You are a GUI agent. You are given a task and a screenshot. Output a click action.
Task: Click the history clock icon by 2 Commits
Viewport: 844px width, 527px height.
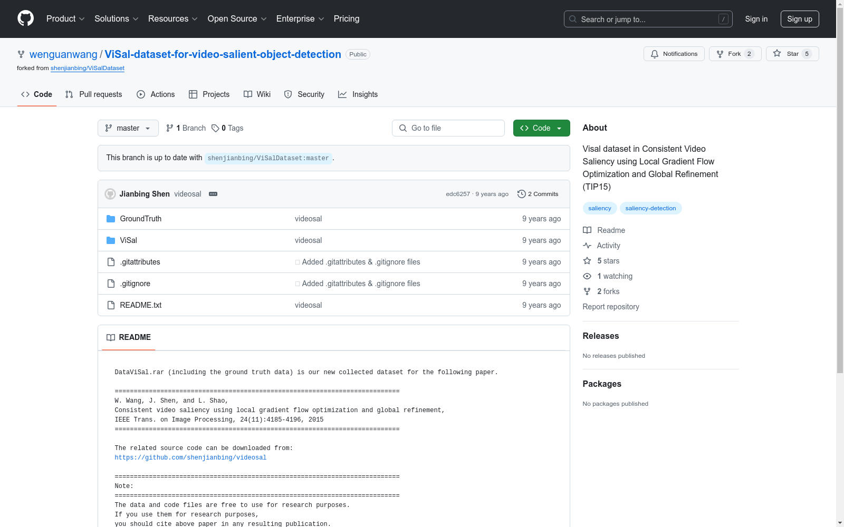522,194
